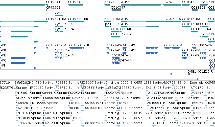This screenshot has height=127, width=215.
Task: Click the RH60979.5prime EST label
Action: [x=188, y=118]
